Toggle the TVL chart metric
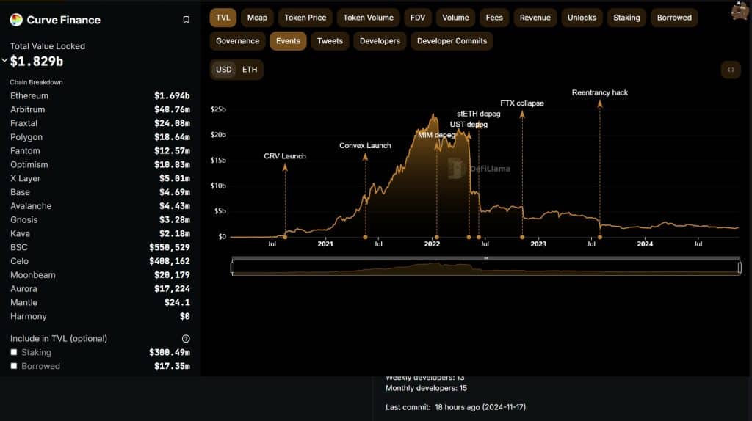This screenshot has height=421, width=752. point(223,18)
